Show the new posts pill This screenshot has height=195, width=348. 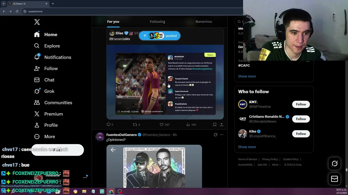tap(160, 36)
